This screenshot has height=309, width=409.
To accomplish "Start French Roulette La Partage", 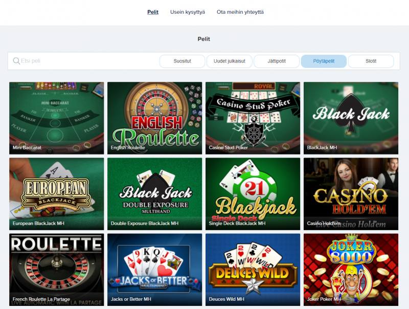I will tap(56, 270).
